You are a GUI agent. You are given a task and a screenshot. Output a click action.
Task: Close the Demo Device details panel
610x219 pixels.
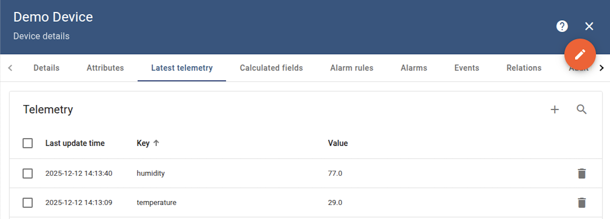click(x=589, y=26)
